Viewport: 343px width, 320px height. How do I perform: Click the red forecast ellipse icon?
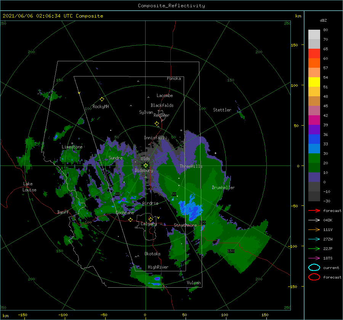coord(314,277)
